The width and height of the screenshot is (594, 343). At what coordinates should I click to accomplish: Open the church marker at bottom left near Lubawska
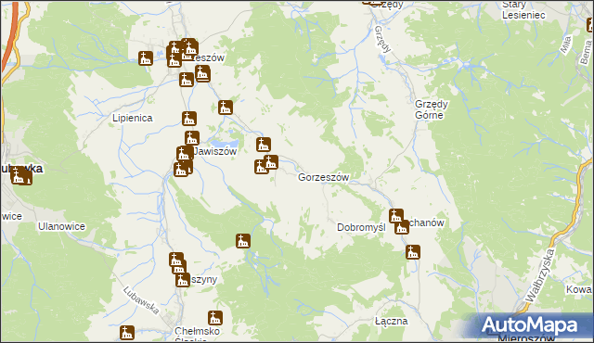tap(127, 333)
